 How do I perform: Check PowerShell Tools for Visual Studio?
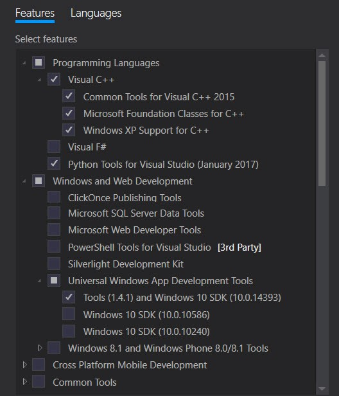coord(54,246)
